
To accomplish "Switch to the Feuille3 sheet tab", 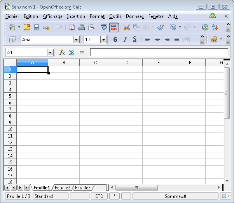I will tap(83, 187).
